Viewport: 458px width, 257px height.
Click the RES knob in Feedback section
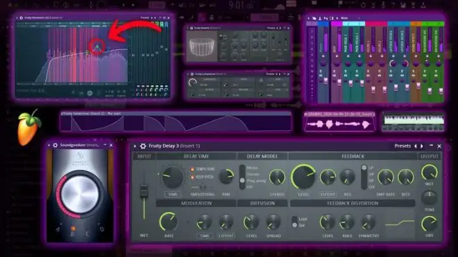tap(347, 177)
